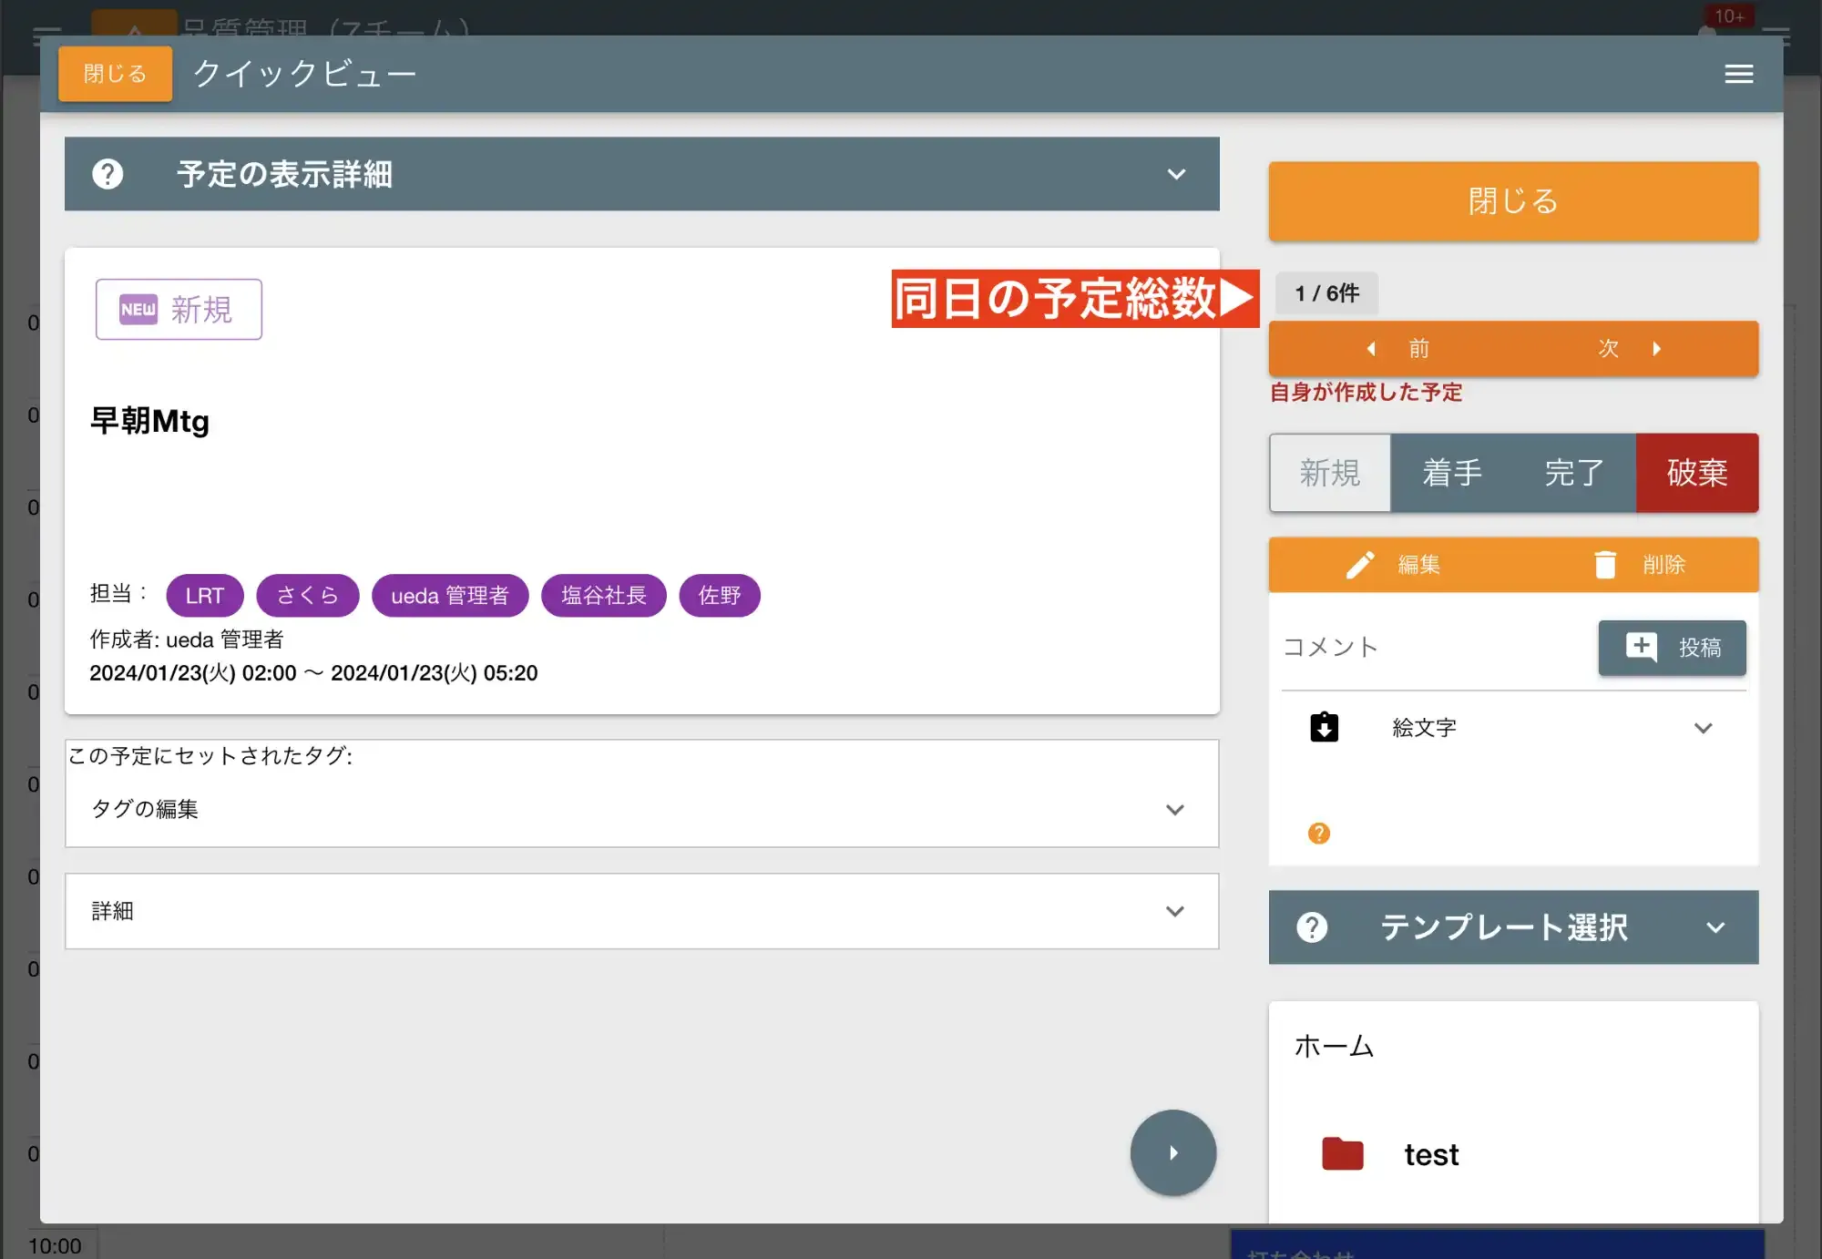
Task: Open help on テンプレート選択 header
Action: [x=1312, y=926]
